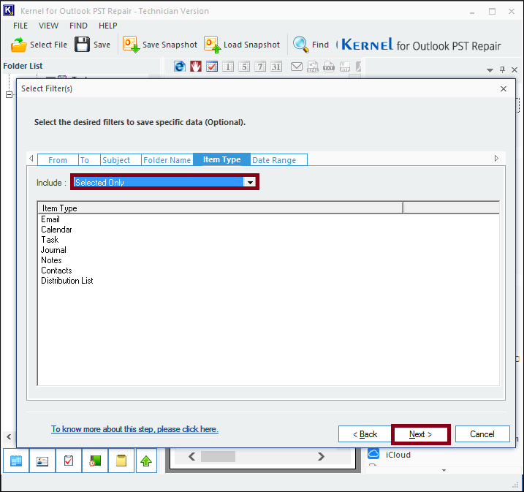
Task: Collapse the Folder List tree minus node
Action: [x=9, y=94]
